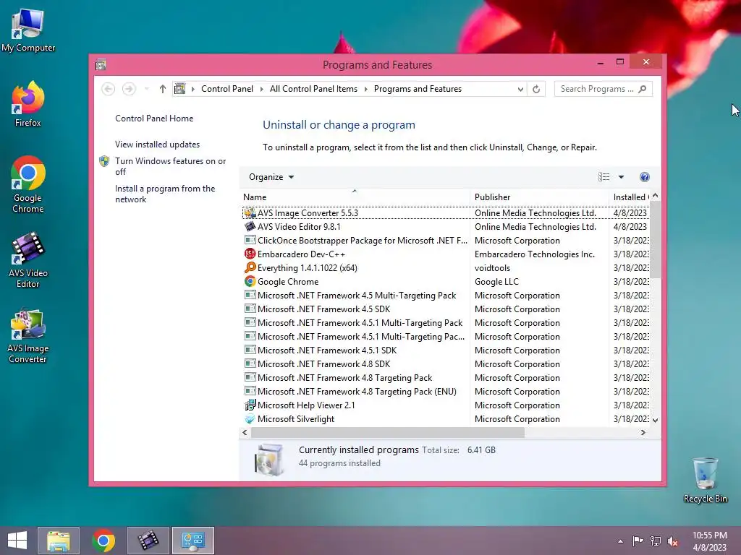Show hidden tray icons arrow
Image resolution: width=741 pixels, height=555 pixels.
click(x=620, y=541)
